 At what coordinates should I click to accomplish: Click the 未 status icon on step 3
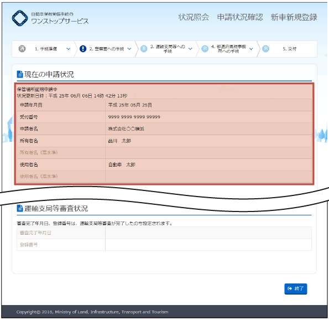[144, 49]
